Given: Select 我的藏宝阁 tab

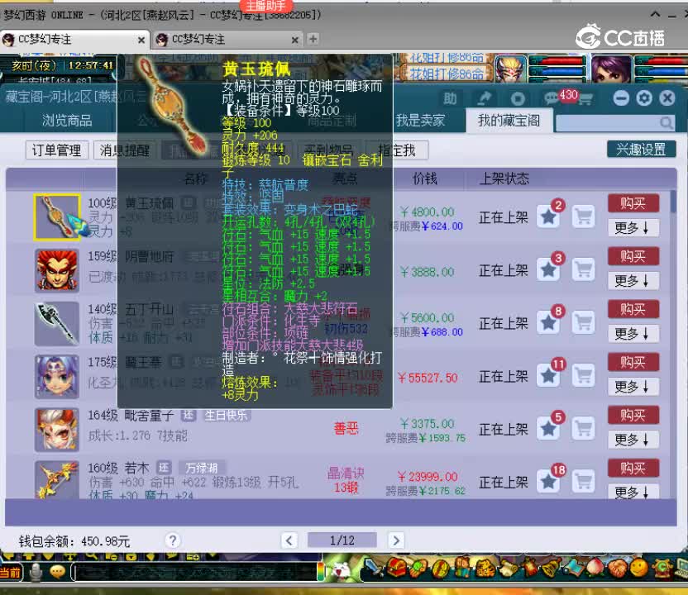Looking at the screenshot, I should [x=509, y=120].
